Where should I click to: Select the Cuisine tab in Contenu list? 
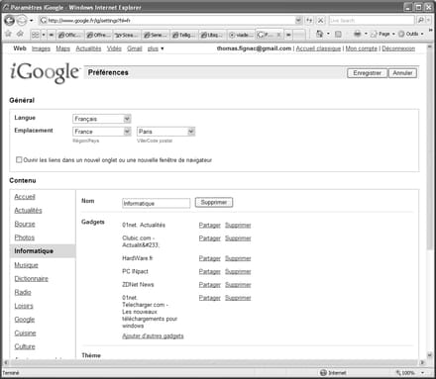tap(25, 332)
